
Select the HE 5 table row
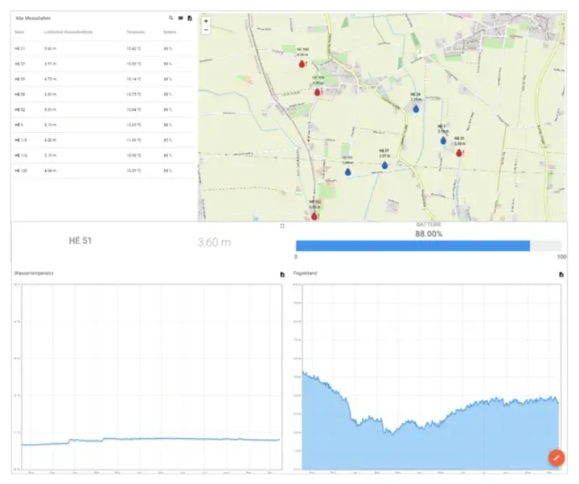[x=104, y=125]
